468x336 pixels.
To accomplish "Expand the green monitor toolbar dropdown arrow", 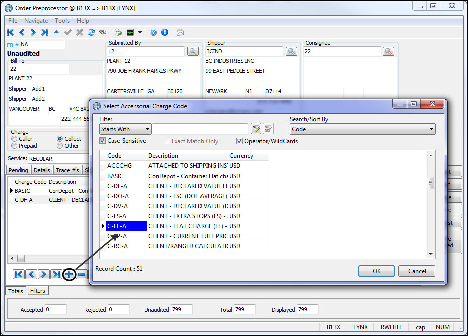I will click(x=140, y=32).
